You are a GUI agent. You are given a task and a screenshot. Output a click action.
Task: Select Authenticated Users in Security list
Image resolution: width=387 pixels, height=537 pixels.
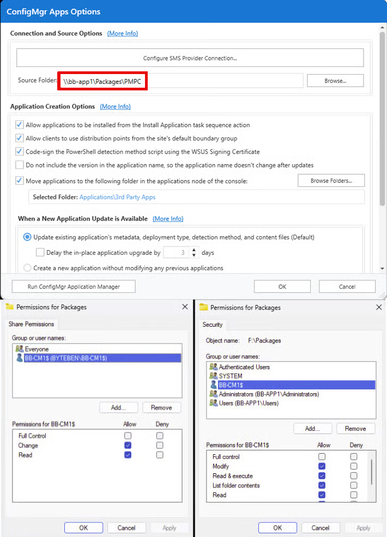(x=292, y=367)
